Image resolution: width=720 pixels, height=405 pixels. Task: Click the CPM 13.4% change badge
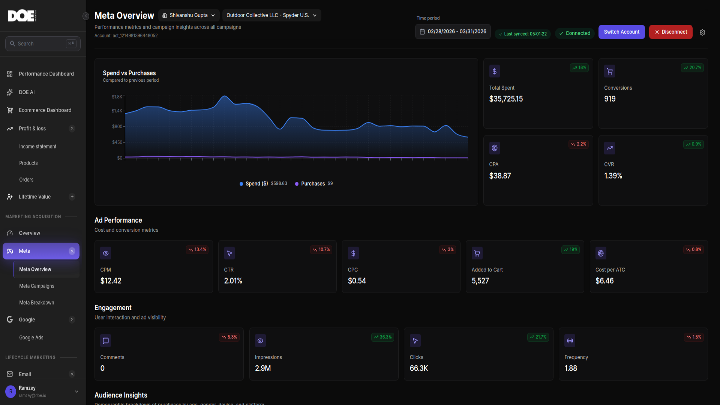[197, 250]
